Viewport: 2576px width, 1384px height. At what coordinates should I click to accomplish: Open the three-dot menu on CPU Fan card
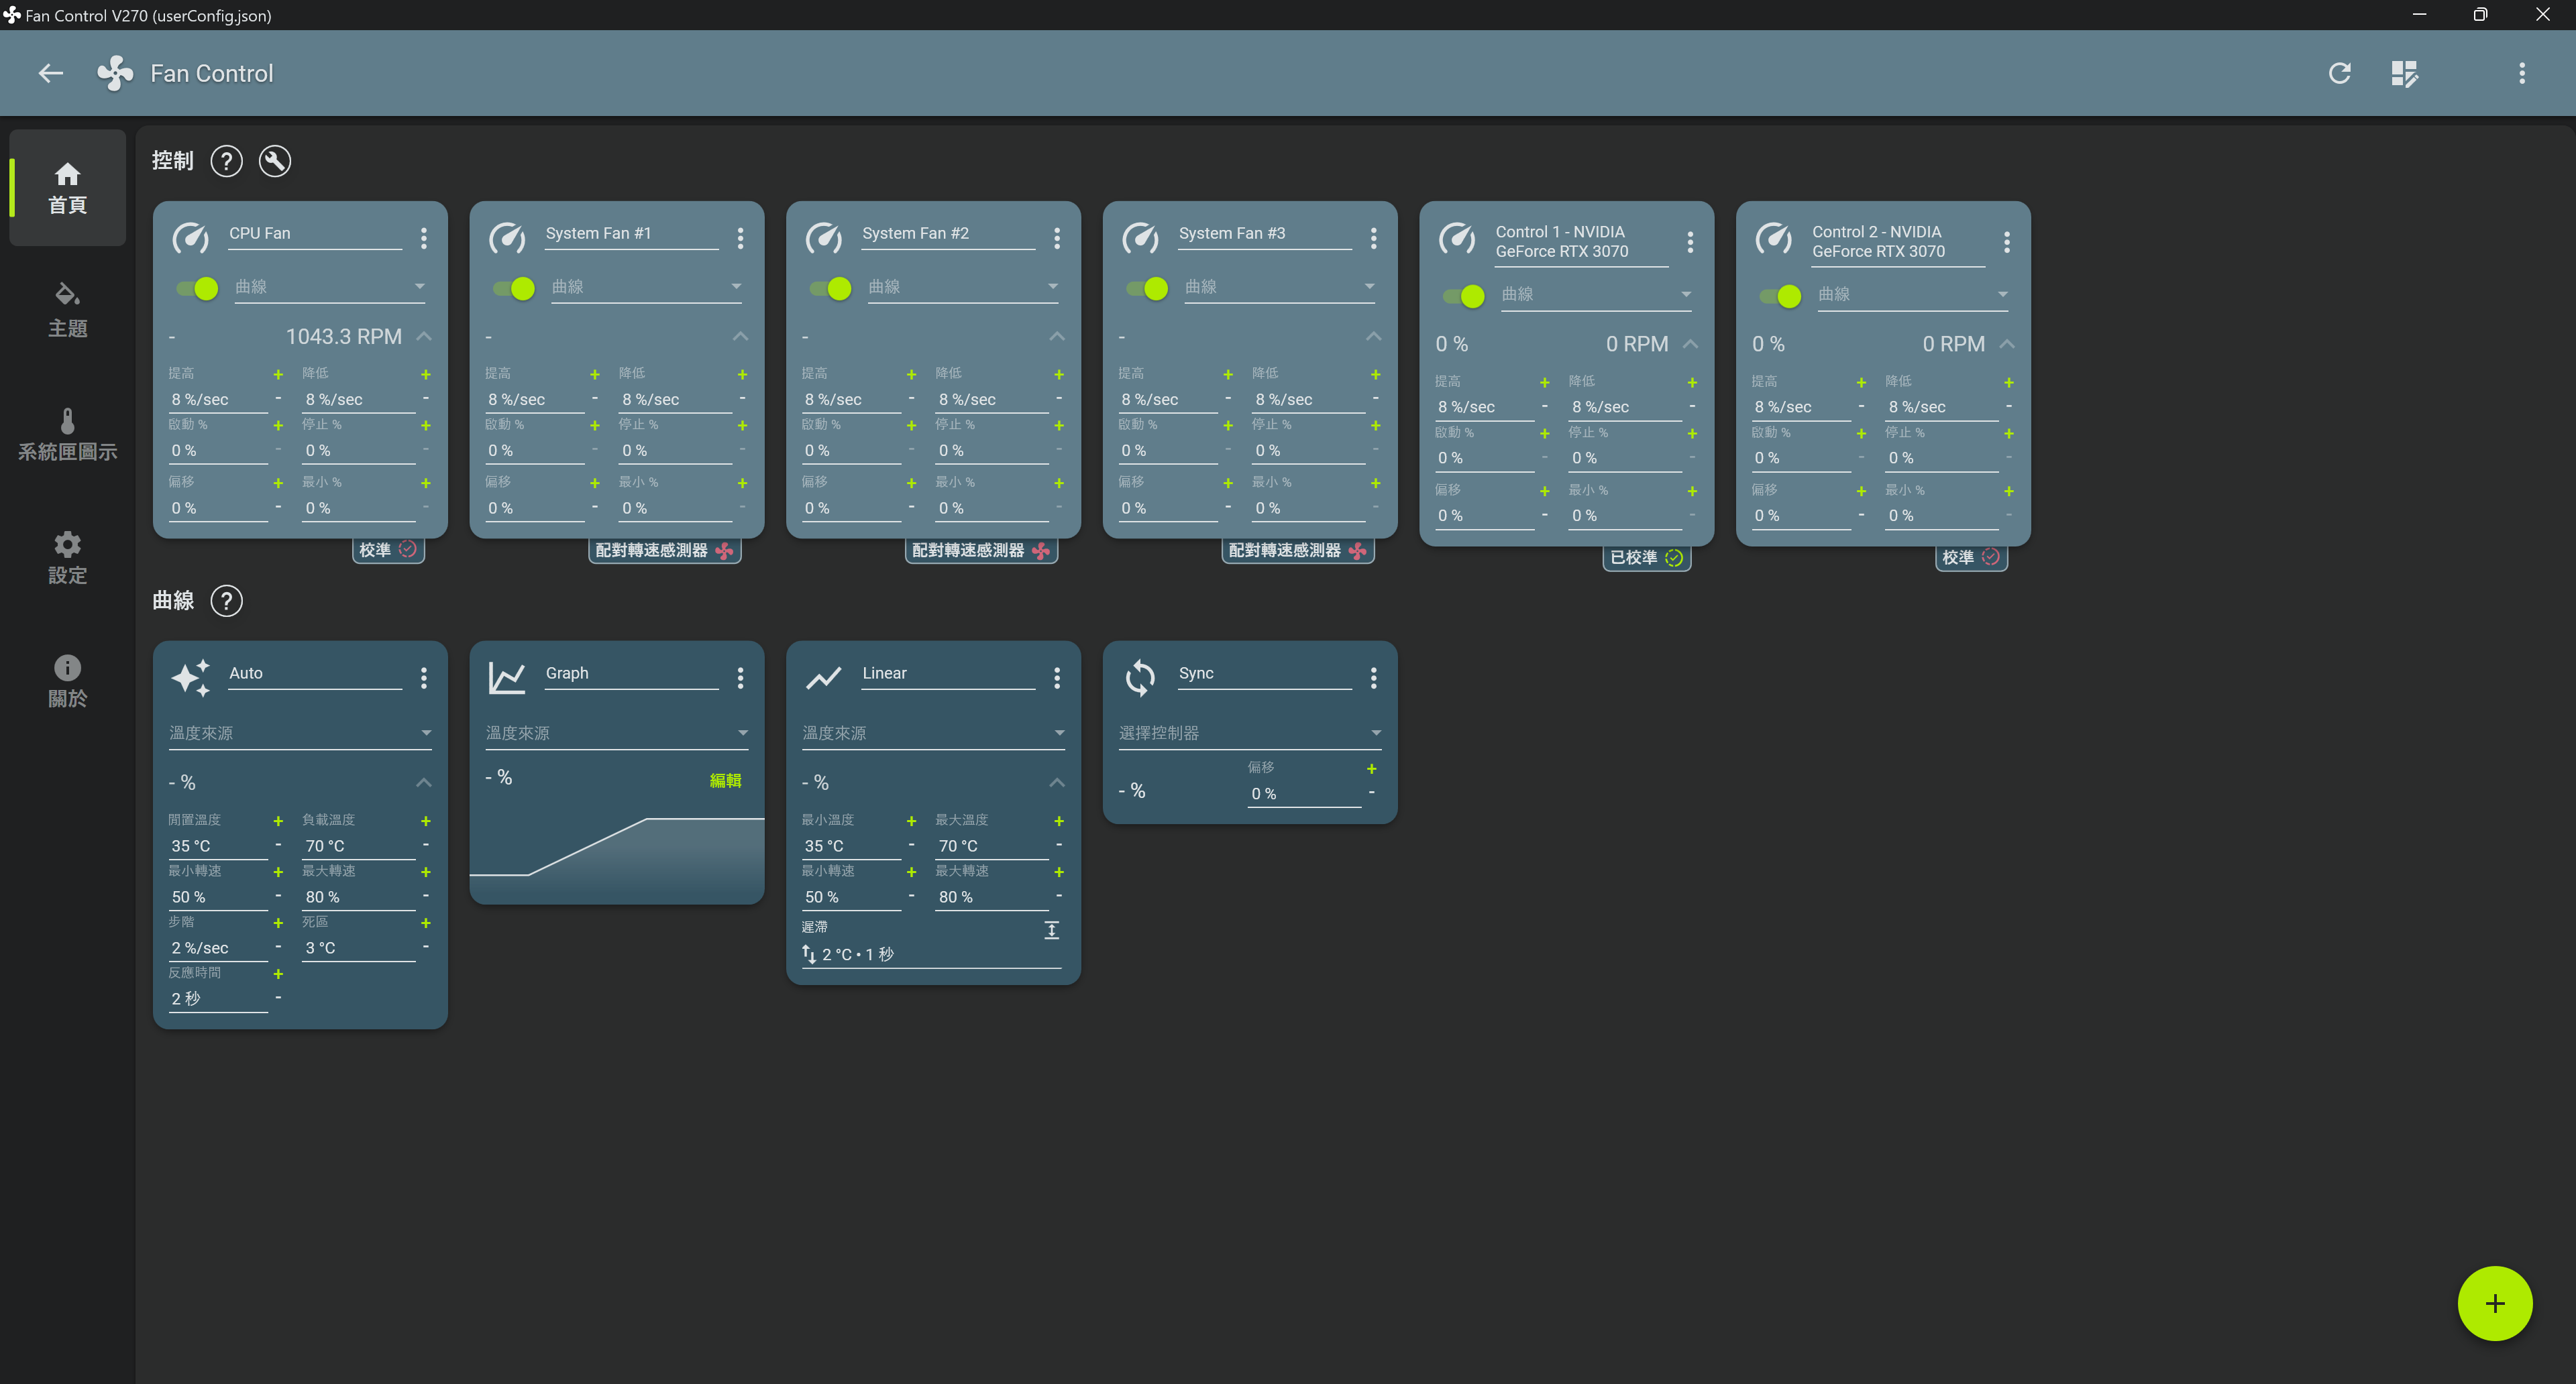pyautogui.click(x=424, y=237)
